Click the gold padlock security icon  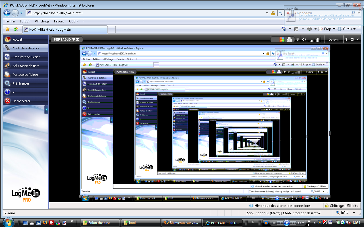[273, 13]
